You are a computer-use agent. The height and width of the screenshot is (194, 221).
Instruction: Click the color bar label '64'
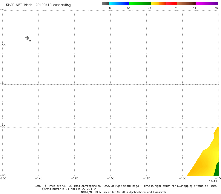pos(194,8)
